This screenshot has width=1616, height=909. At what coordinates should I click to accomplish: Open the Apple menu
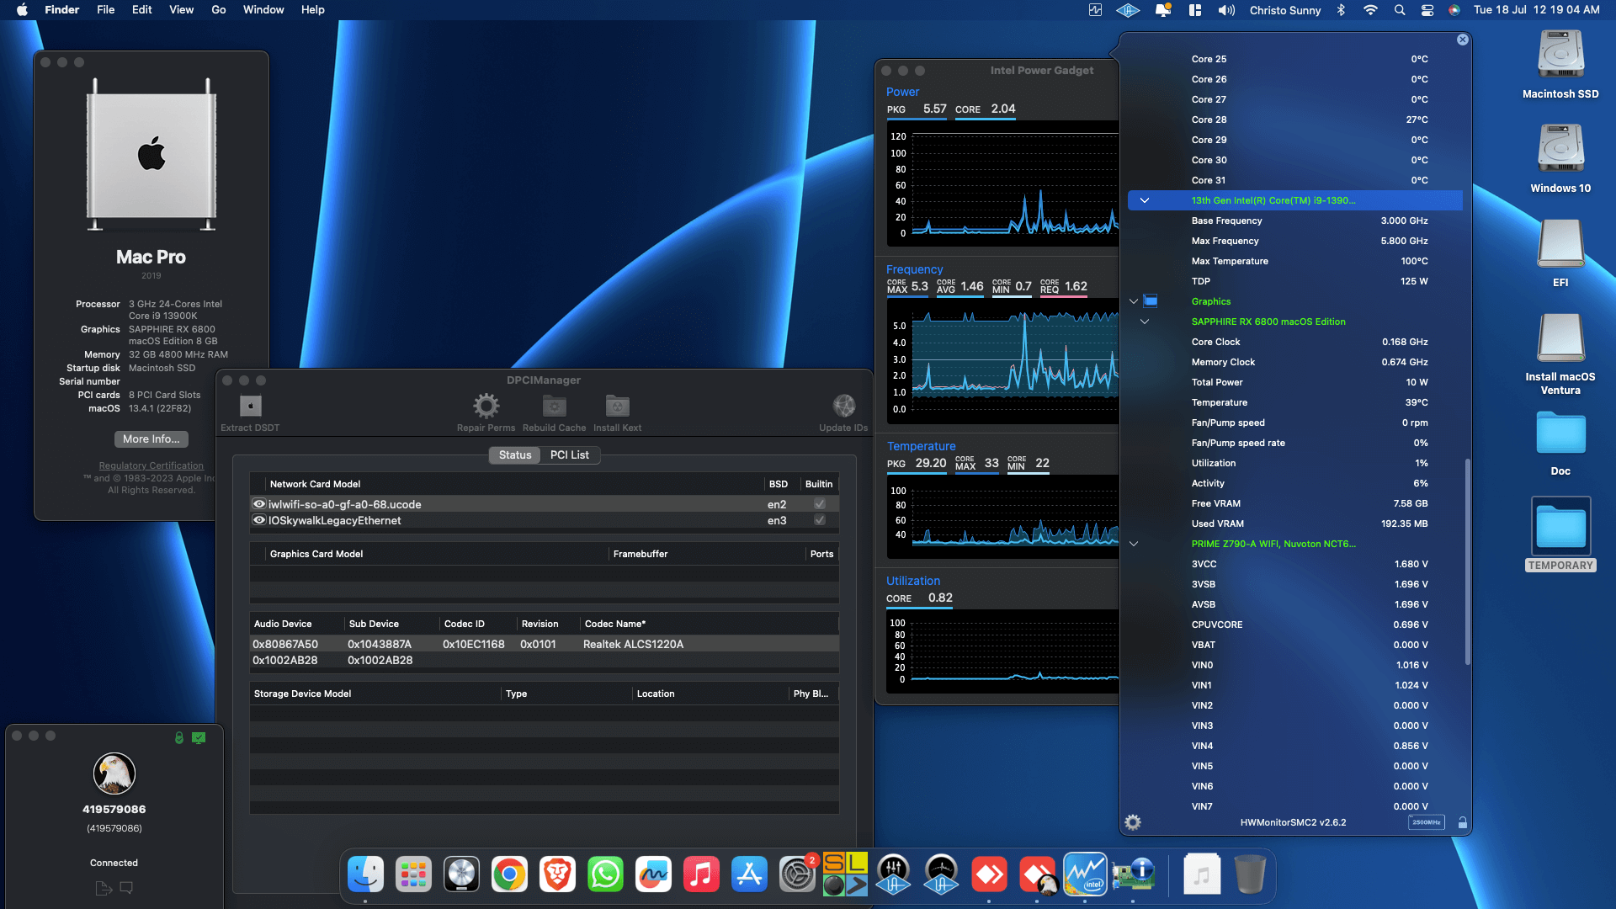(x=22, y=10)
